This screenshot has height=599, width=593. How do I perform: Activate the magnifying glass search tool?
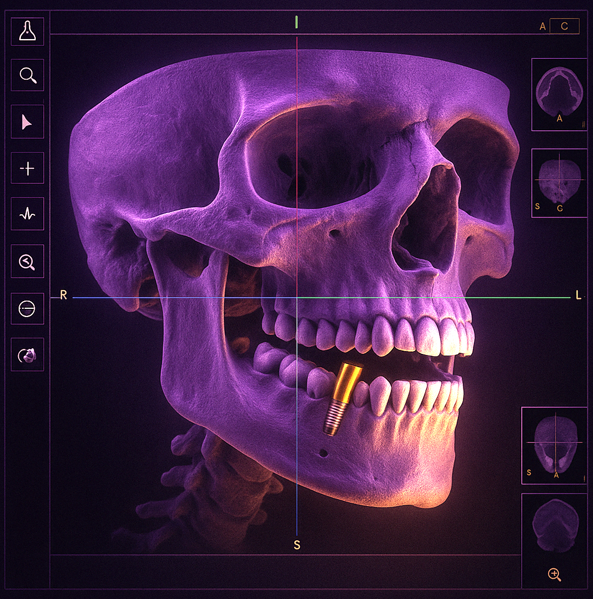(x=27, y=75)
